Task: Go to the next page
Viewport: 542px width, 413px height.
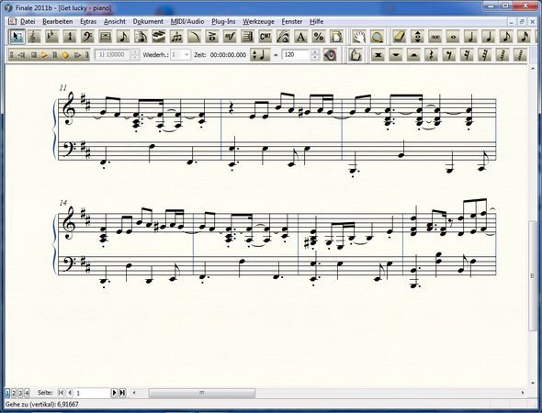Action: pyautogui.click(x=114, y=393)
